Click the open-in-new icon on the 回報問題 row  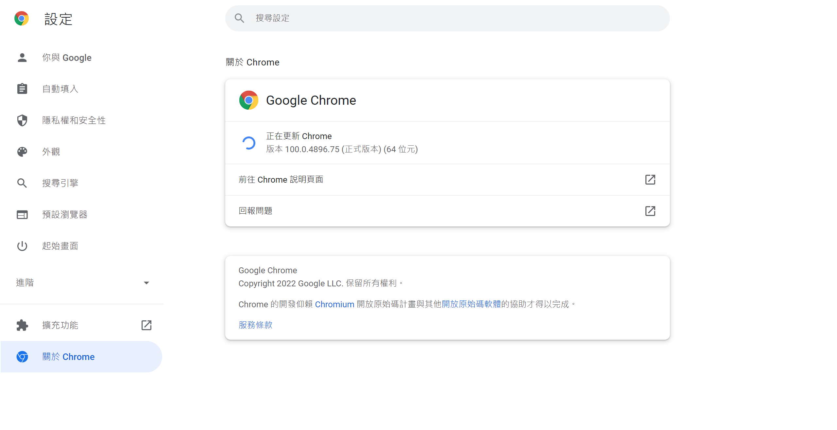point(650,211)
